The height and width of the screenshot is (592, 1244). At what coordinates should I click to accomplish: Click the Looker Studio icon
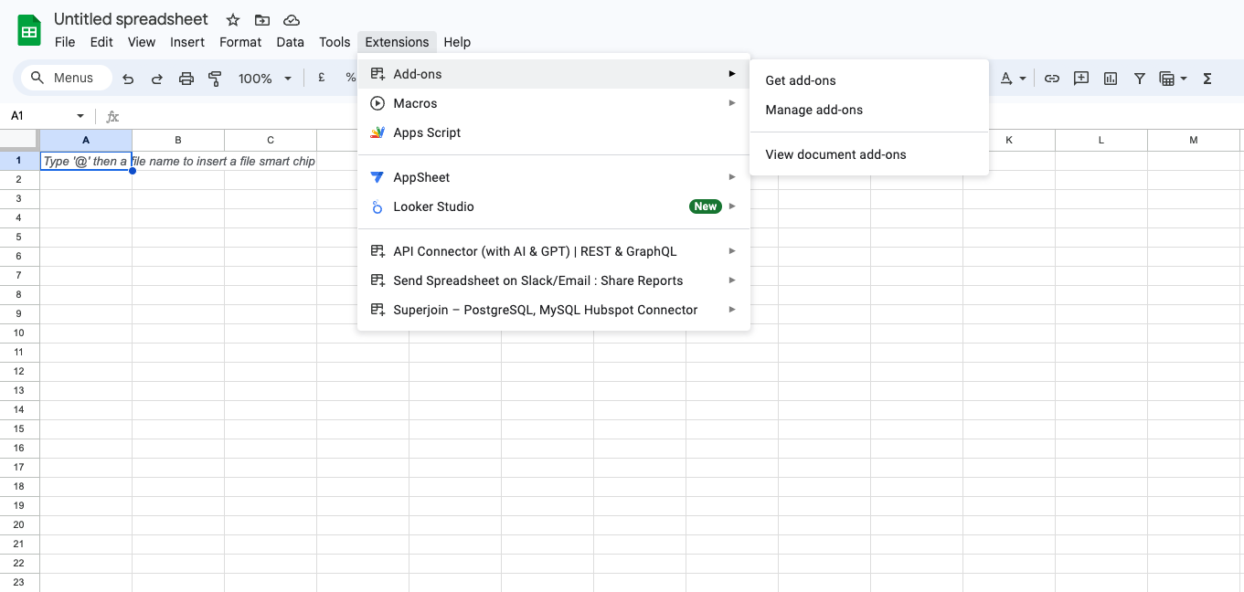click(x=377, y=206)
